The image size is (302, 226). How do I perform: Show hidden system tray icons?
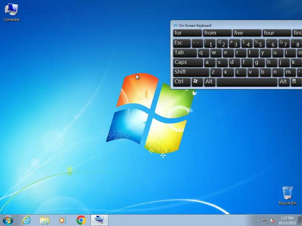[258, 220]
